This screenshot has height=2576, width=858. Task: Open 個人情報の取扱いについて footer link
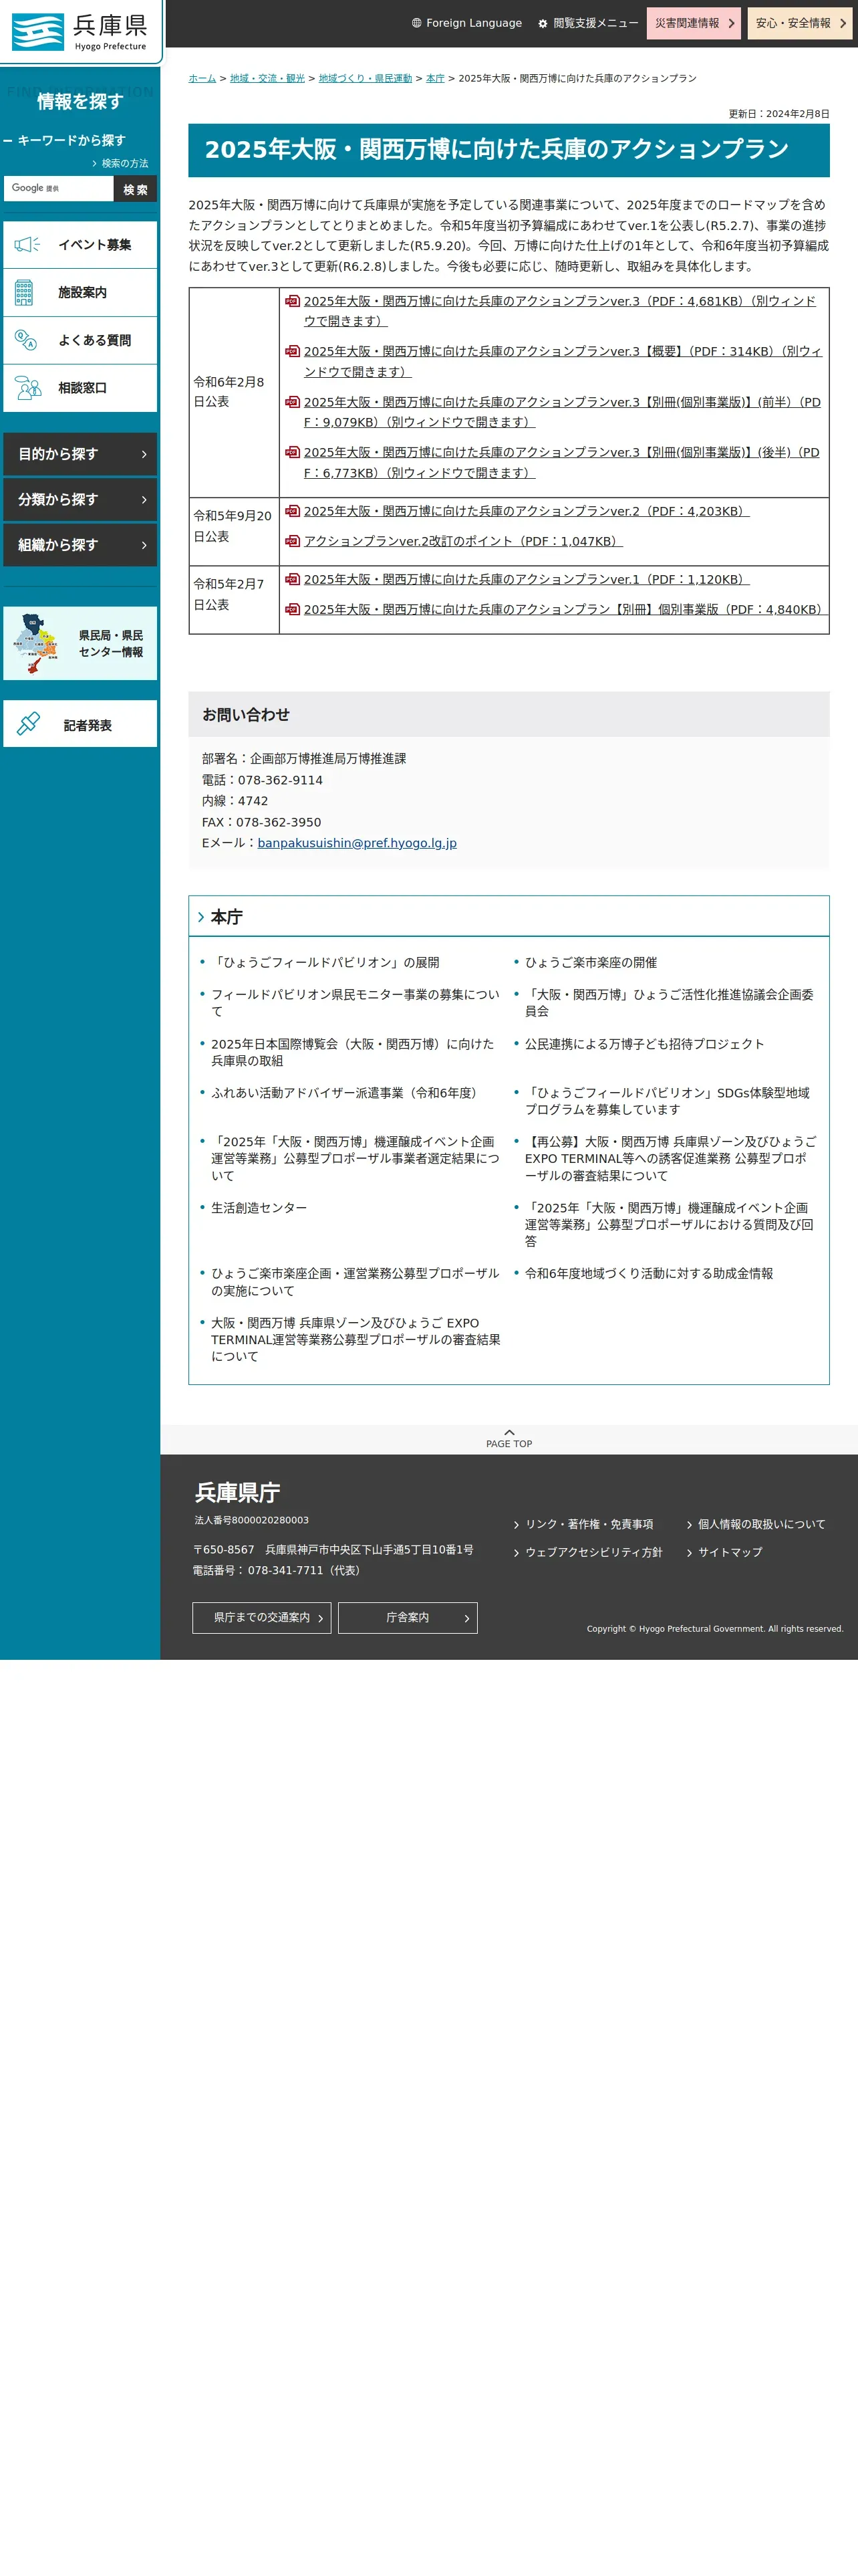pyautogui.click(x=762, y=1524)
